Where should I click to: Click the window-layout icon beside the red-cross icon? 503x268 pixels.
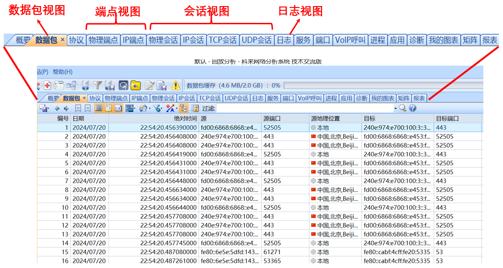pyautogui.click(x=59, y=85)
